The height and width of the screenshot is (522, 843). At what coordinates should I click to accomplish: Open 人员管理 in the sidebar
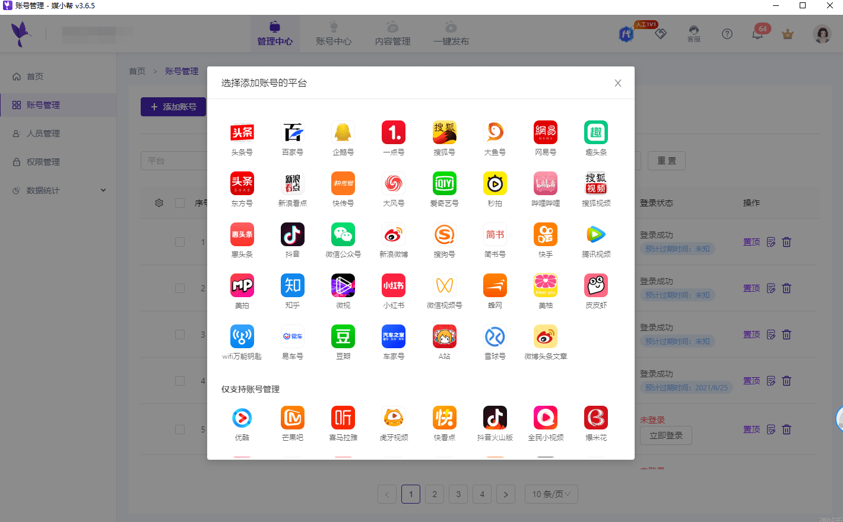coord(58,133)
